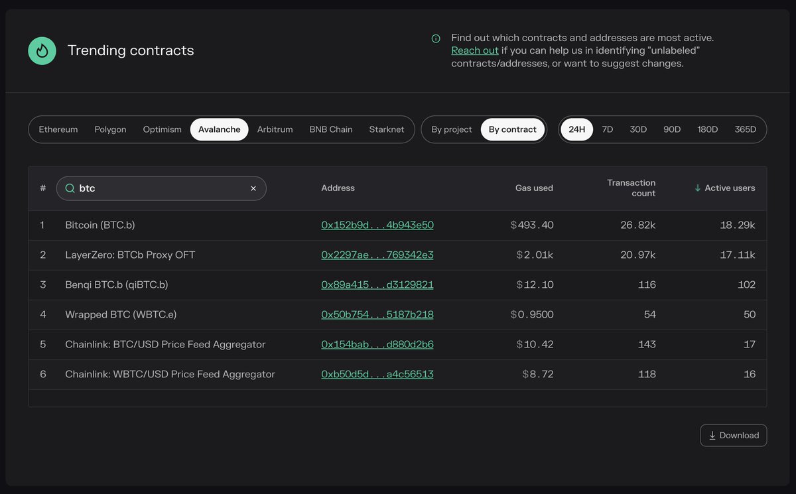Click the $0.9500 gas used value
The height and width of the screenshot is (494, 796).
532,314
